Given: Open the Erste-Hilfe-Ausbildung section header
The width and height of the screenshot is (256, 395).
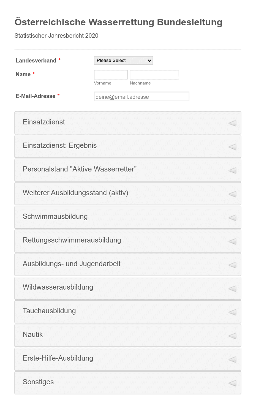Looking at the screenshot, I should point(128,359).
